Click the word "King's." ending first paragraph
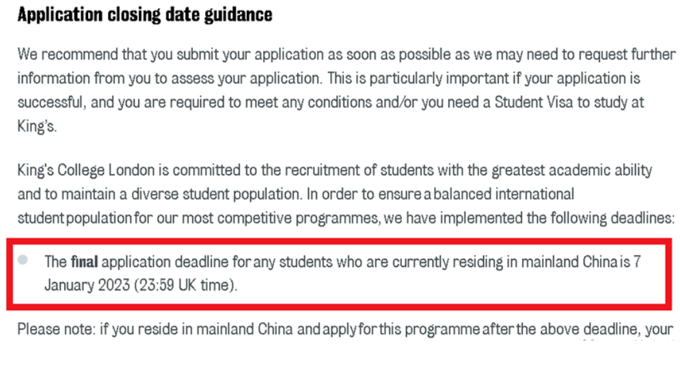Image resolution: width=680 pixels, height=366 pixels. coord(37,128)
